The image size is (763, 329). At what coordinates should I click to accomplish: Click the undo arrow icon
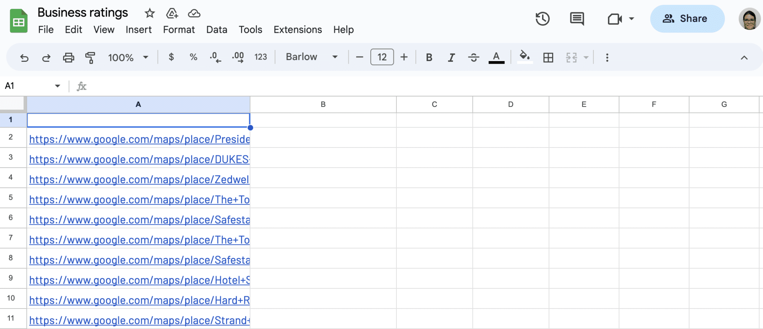(x=24, y=57)
